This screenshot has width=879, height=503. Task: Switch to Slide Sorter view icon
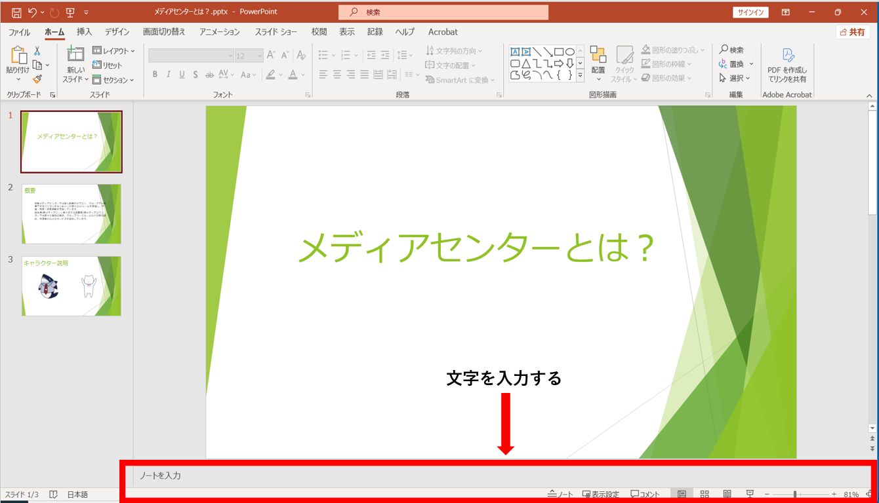pyautogui.click(x=705, y=494)
